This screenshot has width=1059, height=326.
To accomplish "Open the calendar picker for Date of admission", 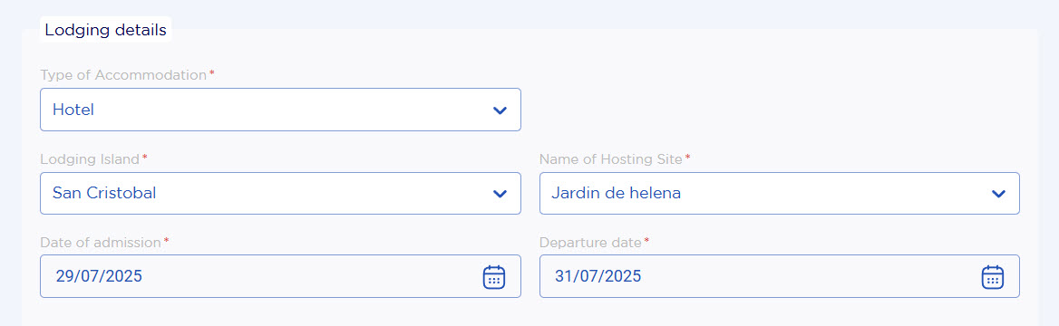I will [x=494, y=277].
